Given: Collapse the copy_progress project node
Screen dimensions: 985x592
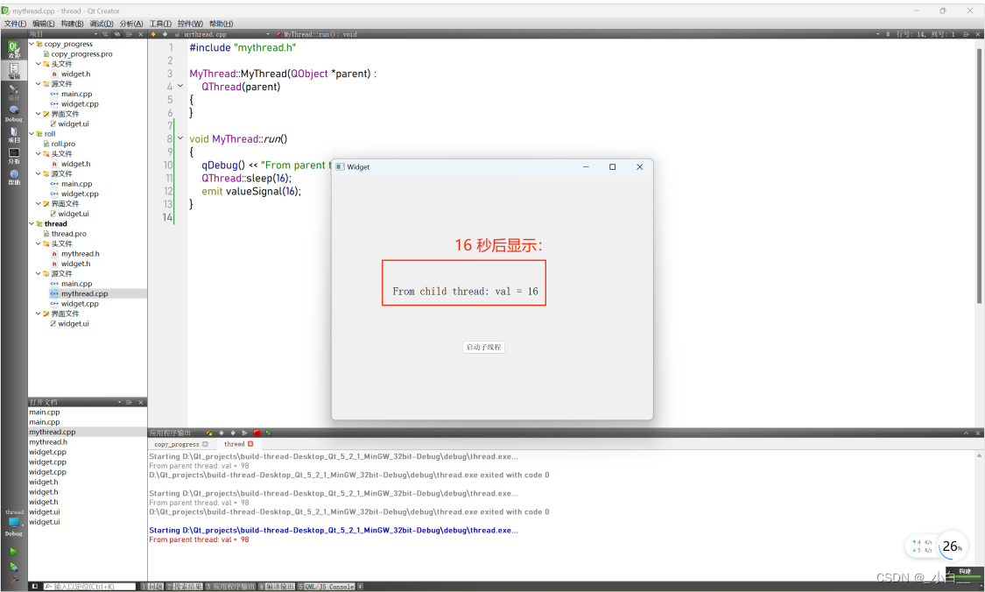Looking at the screenshot, I should (x=32, y=44).
